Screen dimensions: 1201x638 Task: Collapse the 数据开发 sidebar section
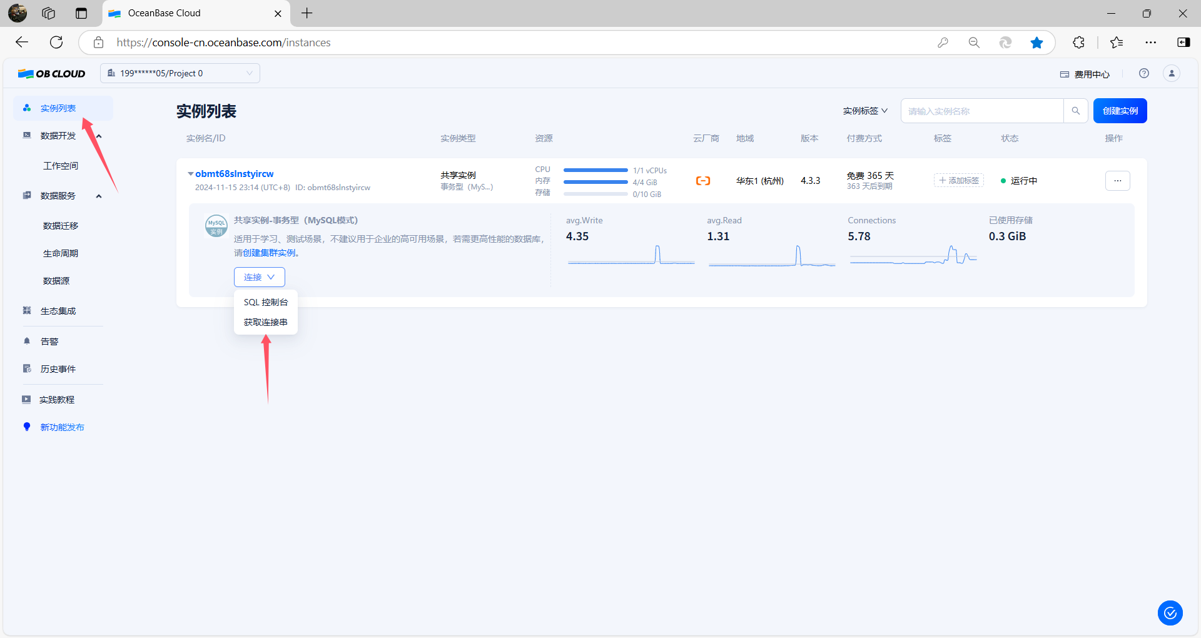99,136
